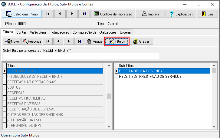The image size is (220, 138).
Task: Select RECEITAS DIVERSAS row
Action: pos(55,104)
